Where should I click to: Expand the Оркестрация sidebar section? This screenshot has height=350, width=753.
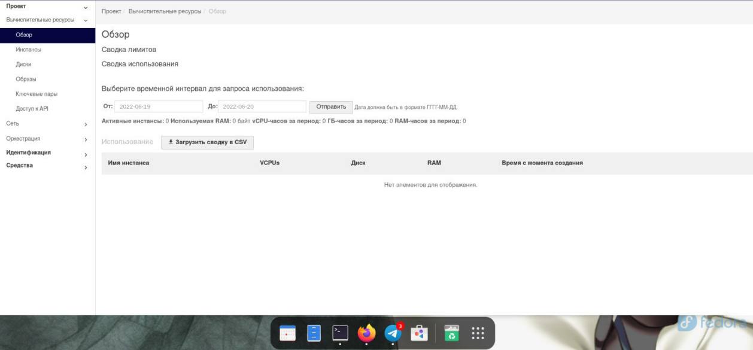(47, 139)
